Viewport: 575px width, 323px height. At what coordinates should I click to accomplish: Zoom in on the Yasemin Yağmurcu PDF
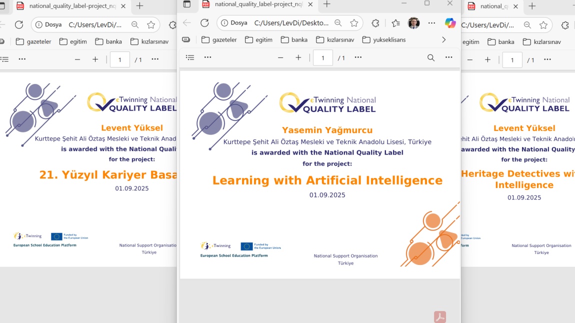point(298,57)
